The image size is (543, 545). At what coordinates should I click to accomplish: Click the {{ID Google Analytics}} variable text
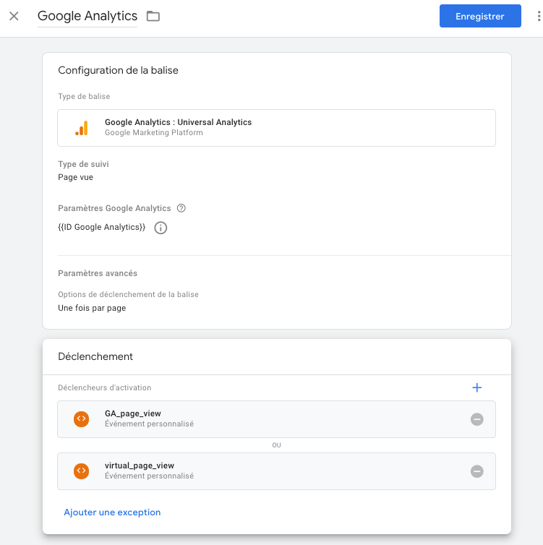pos(102,228)
